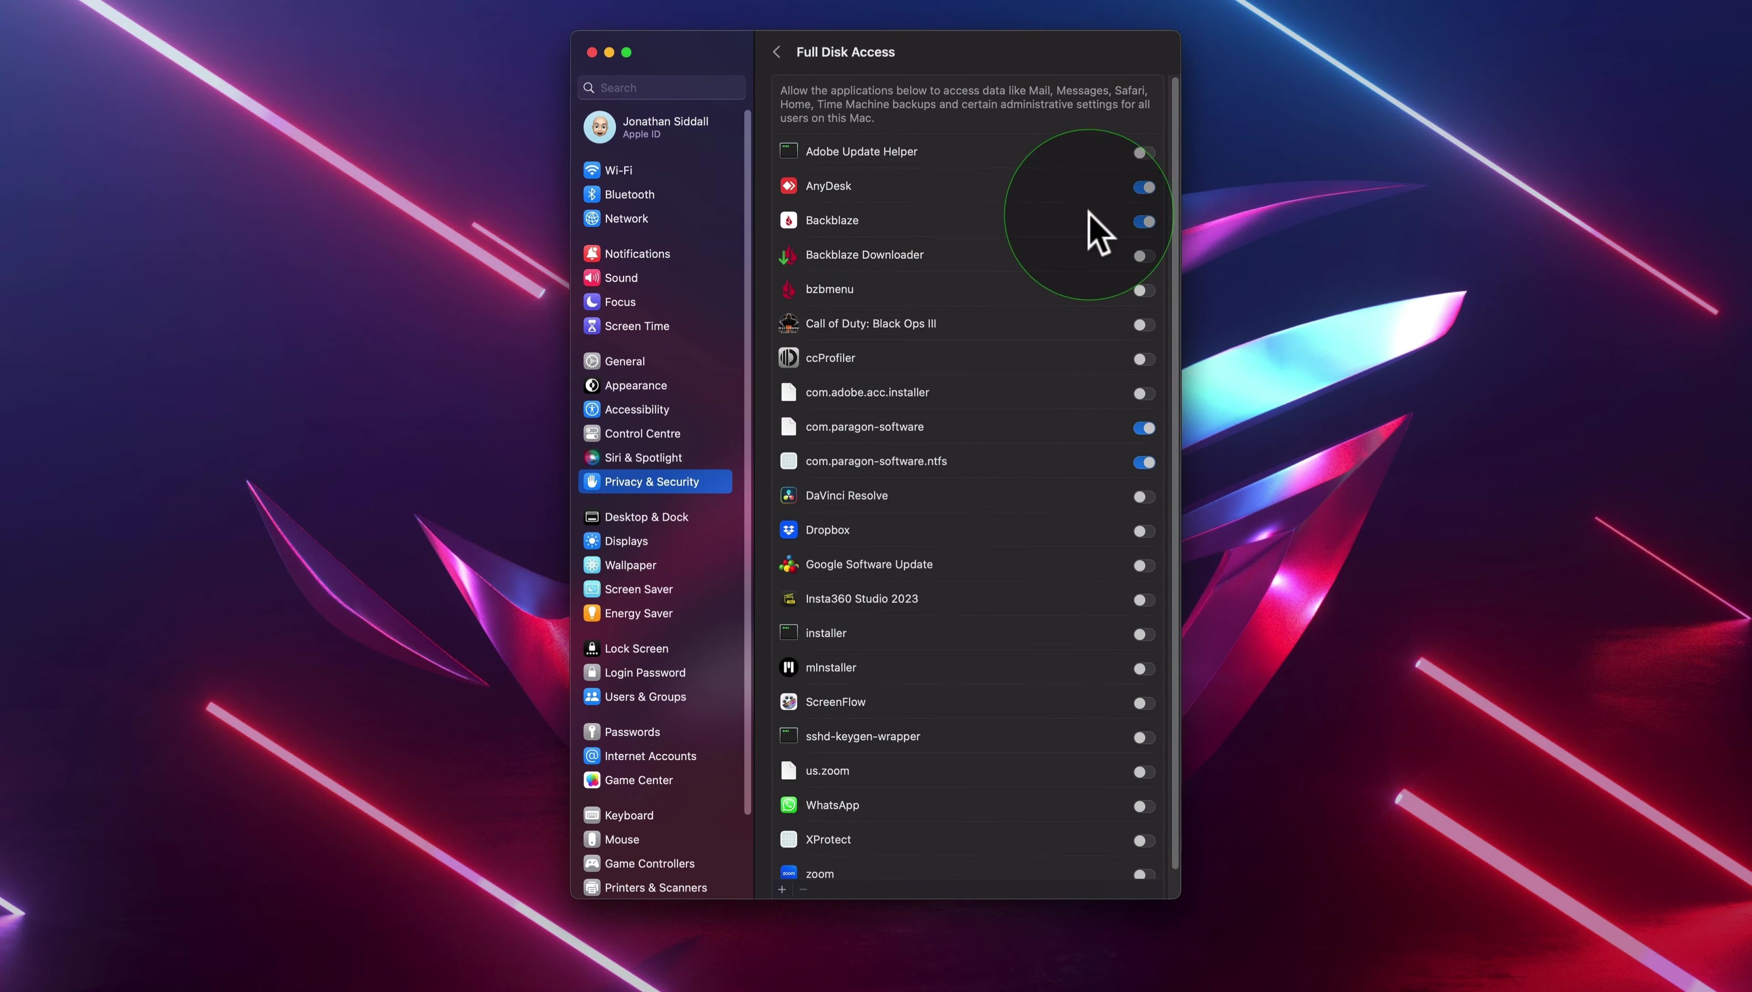Select the mInstaller row
Screen dimensions: 1752x992
[x=968, y=668]
